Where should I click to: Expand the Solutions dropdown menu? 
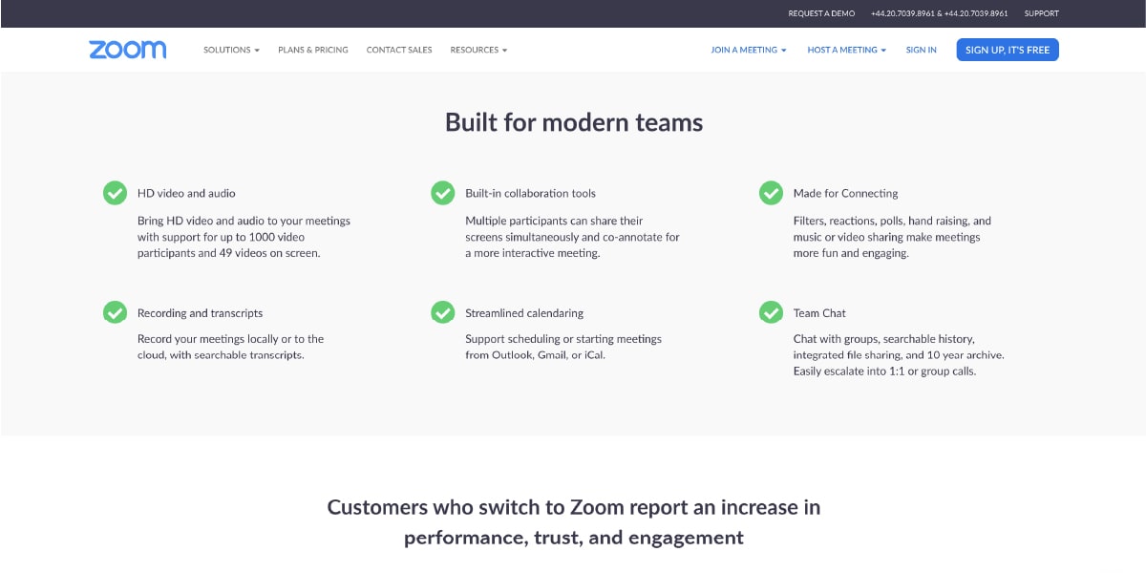click(231, 50)
